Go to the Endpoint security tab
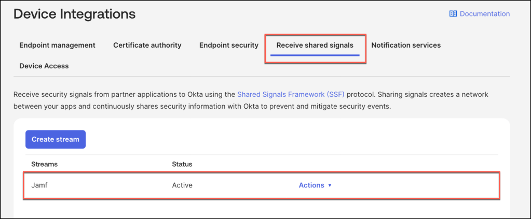Viewport: 531px width, 219px height. click(229, 45)
